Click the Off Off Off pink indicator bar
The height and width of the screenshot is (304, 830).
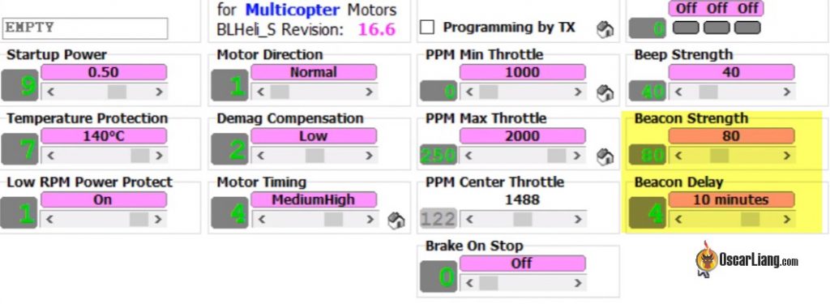[x=717, y=8]
